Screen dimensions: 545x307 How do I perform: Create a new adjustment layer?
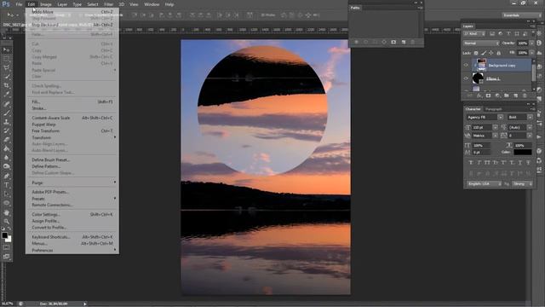pyautogui.click(x=497, y=96)
